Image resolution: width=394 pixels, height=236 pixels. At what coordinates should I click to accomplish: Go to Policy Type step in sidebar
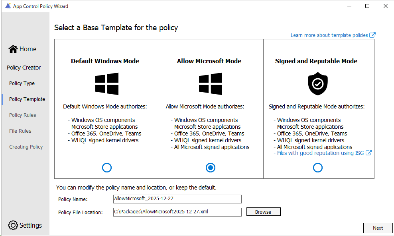[x=22, y=83]
